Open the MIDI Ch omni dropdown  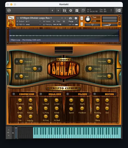(29, 25)
